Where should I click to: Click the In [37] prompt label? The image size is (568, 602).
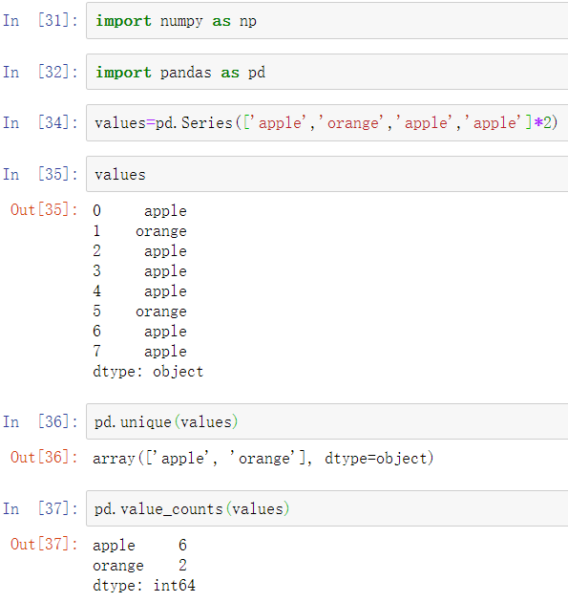[x=40, y=508]
